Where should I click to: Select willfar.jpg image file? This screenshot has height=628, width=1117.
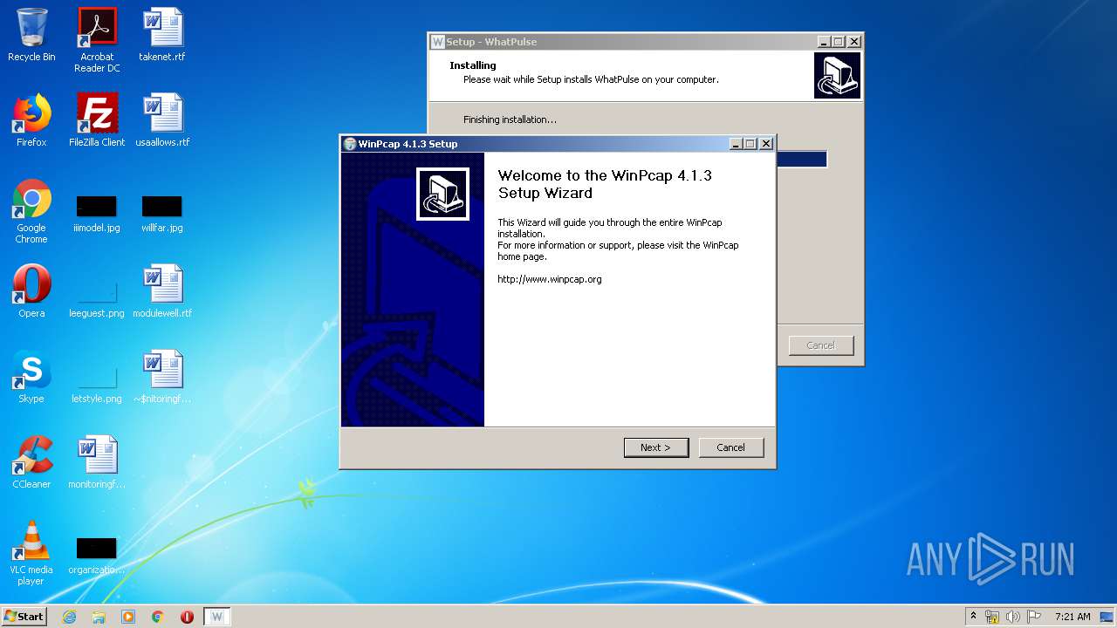click(x=162, y=214)
